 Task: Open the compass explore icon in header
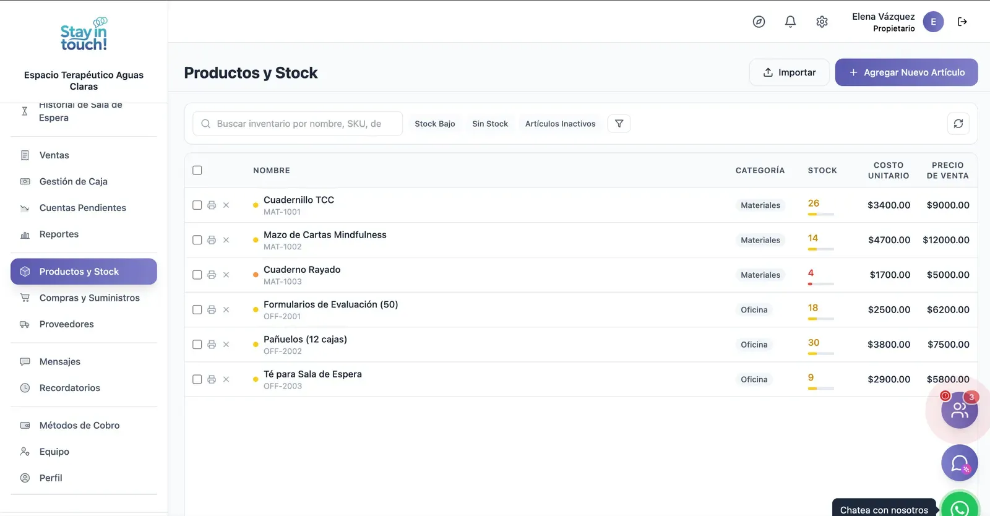coord(759,22)
